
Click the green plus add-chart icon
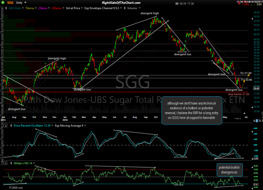(3, 2)
